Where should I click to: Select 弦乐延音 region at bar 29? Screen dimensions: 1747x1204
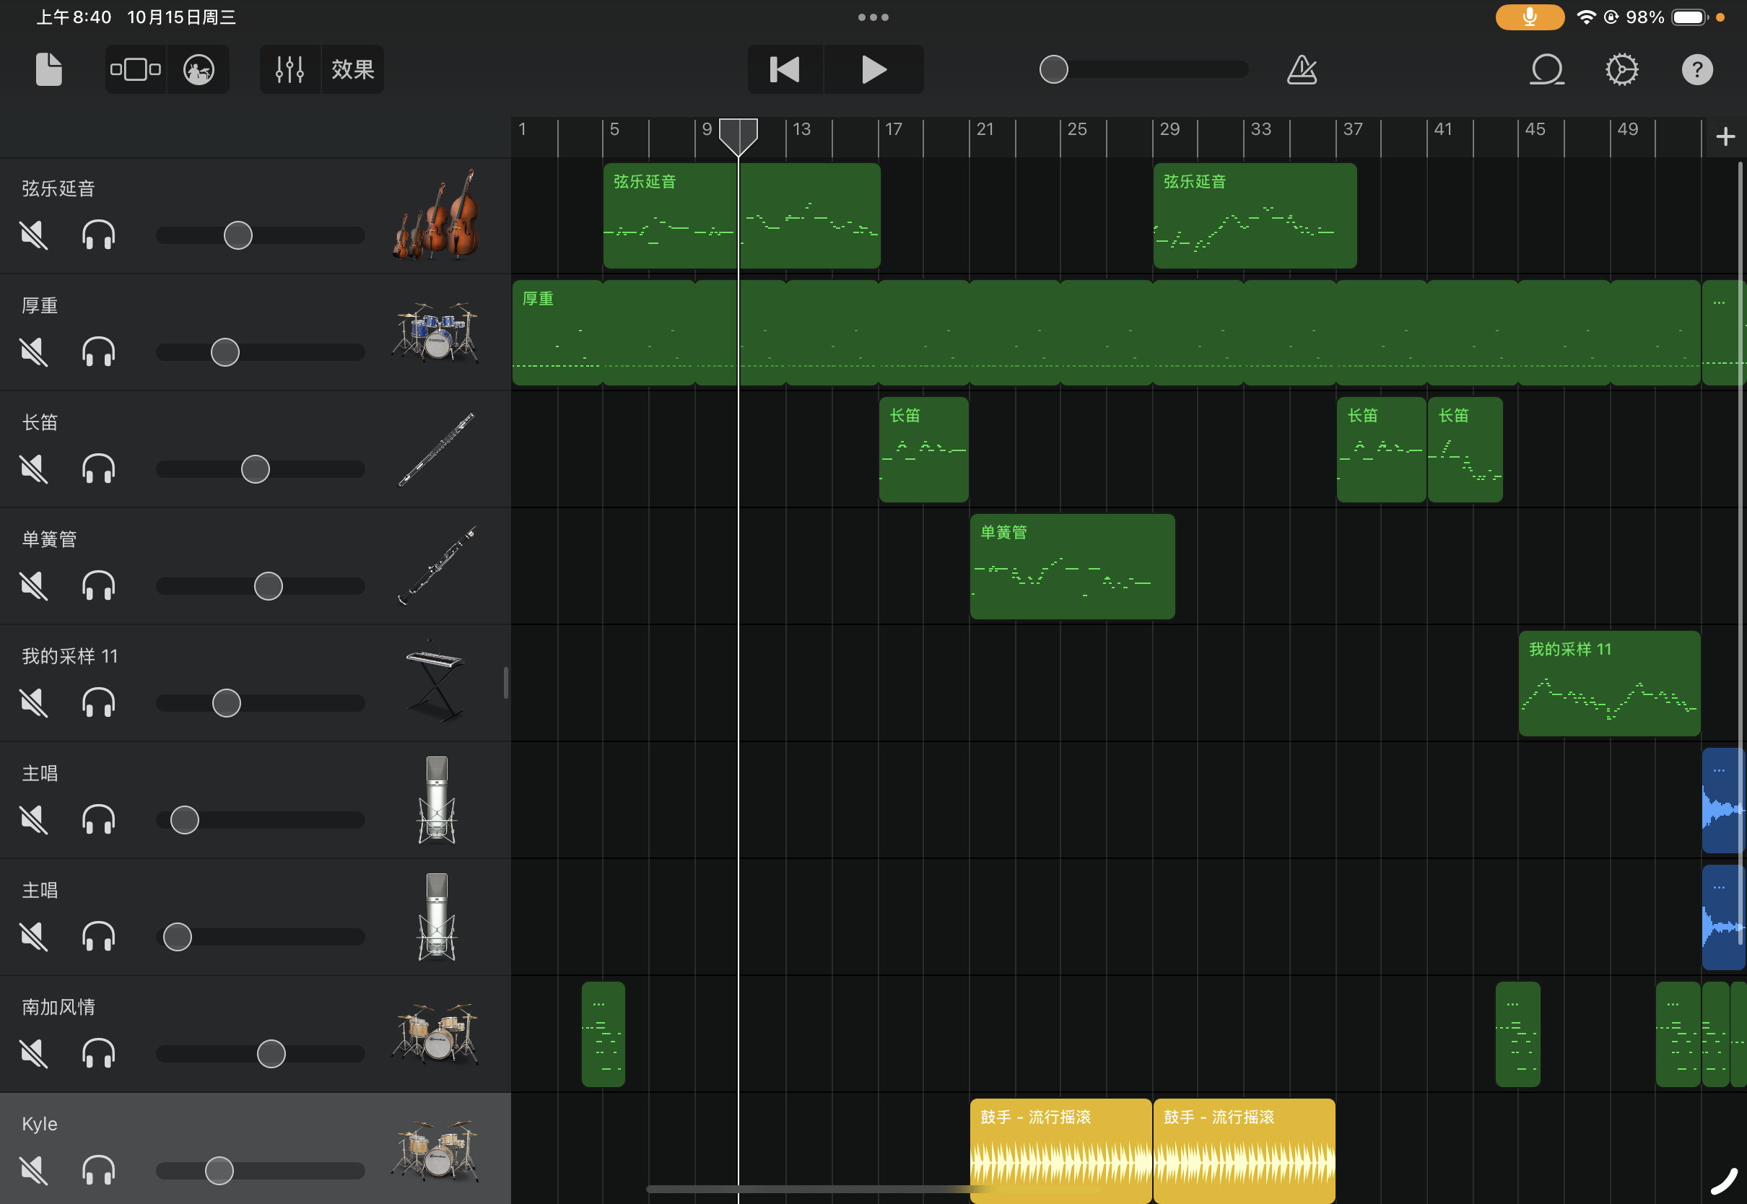click(x=1255, y=216)
